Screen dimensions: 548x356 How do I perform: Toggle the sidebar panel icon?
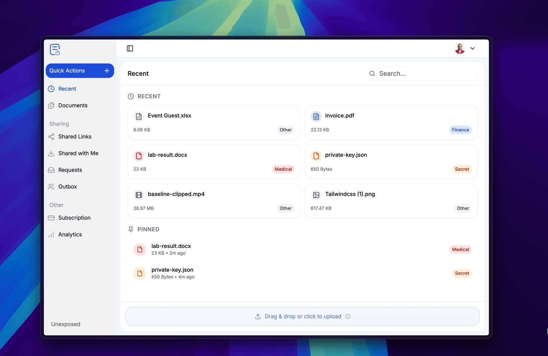[x=130, y=48]
